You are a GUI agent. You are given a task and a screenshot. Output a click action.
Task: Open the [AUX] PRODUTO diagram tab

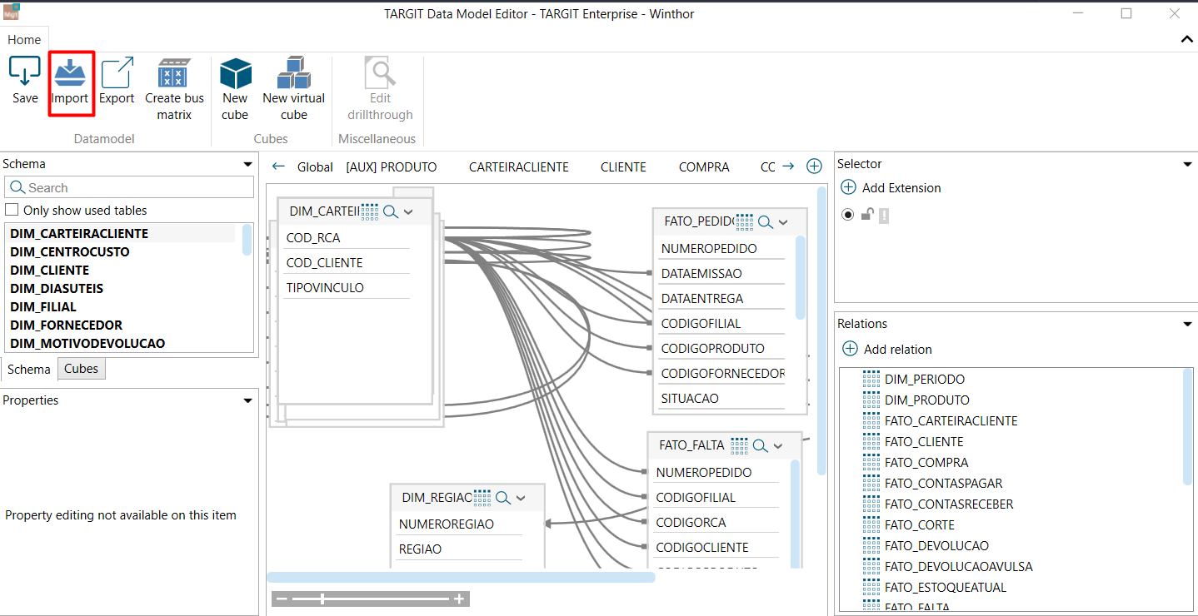[392, 166]
